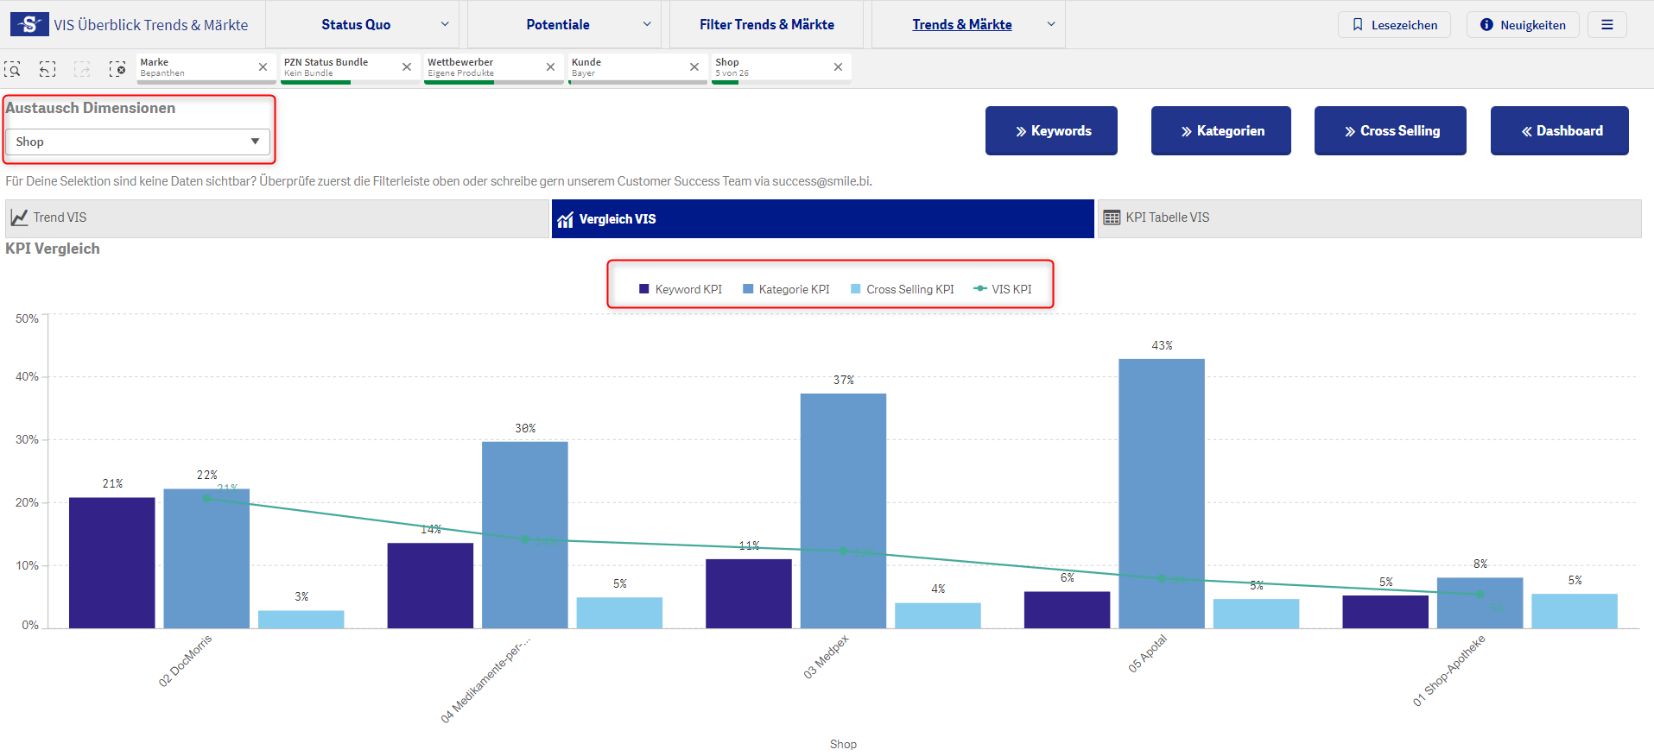Clear all selections icon
The height and width of the screenshot is (756, 1654).
click(117, 69)
